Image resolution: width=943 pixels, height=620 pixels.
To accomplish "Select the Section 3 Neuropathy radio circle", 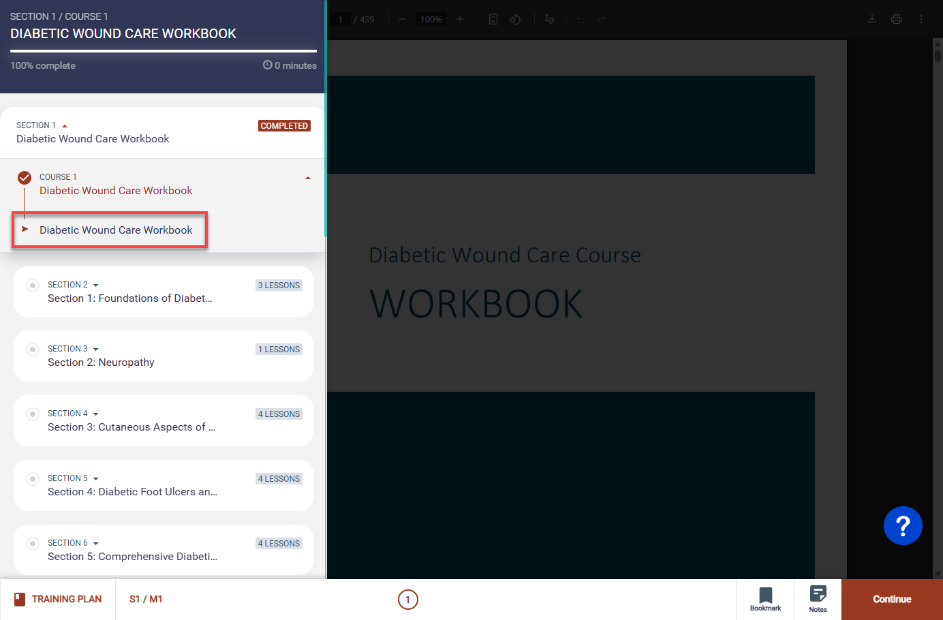I will (x=33, y=350).
